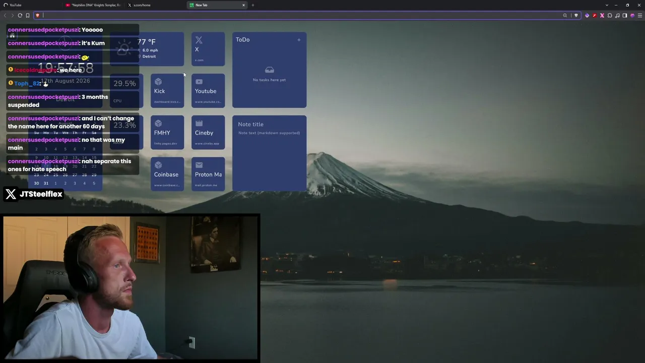Open the purple diamond extension icon
Screen dimensions: 645x363
click(587, 16)
